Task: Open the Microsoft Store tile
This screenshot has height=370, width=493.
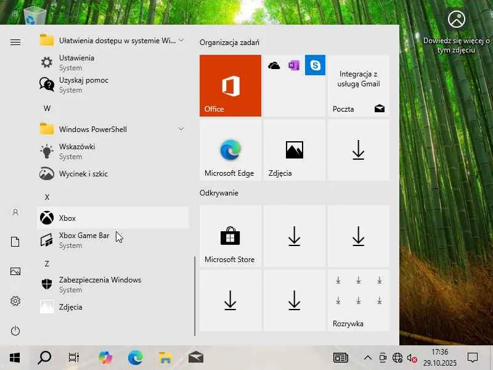Action: tap(230, 236)
